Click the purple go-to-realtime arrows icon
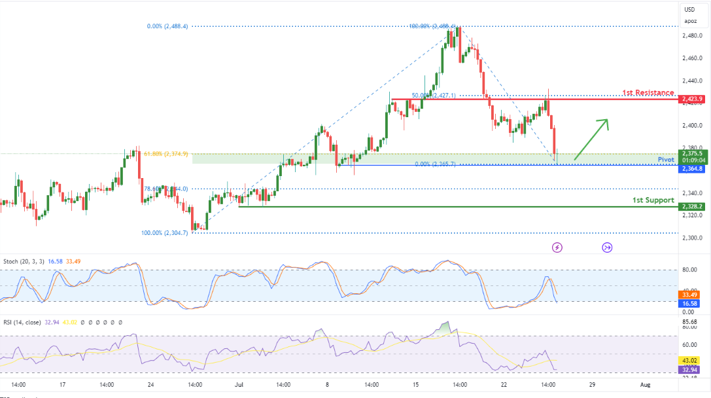Screen dimensions: 711x398 (607, 247)
